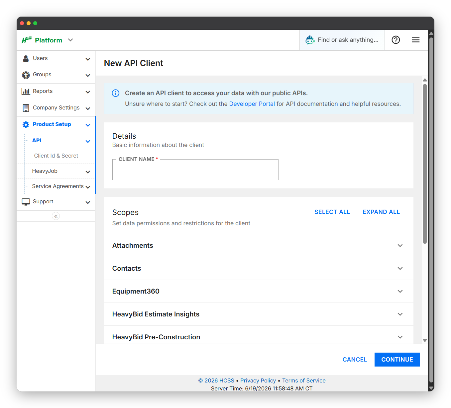Open the help question mark icon
Screen dimensions: 451x408
click(396, 40)
